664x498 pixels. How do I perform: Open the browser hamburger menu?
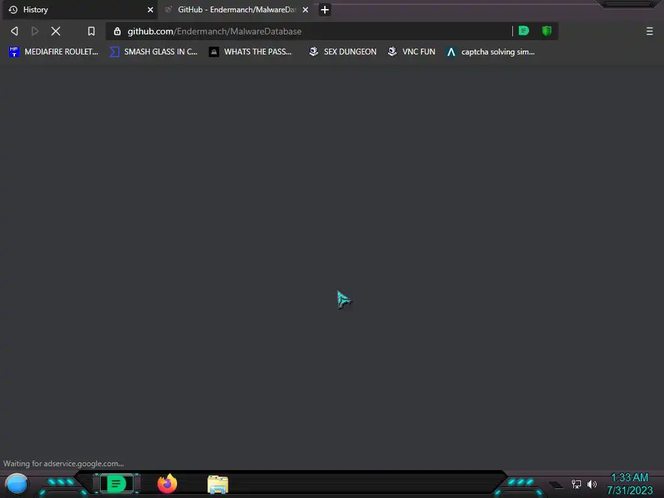[x=650, y=31]
